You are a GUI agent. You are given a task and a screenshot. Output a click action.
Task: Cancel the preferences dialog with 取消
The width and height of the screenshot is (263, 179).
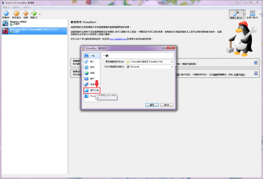[167, 105]
